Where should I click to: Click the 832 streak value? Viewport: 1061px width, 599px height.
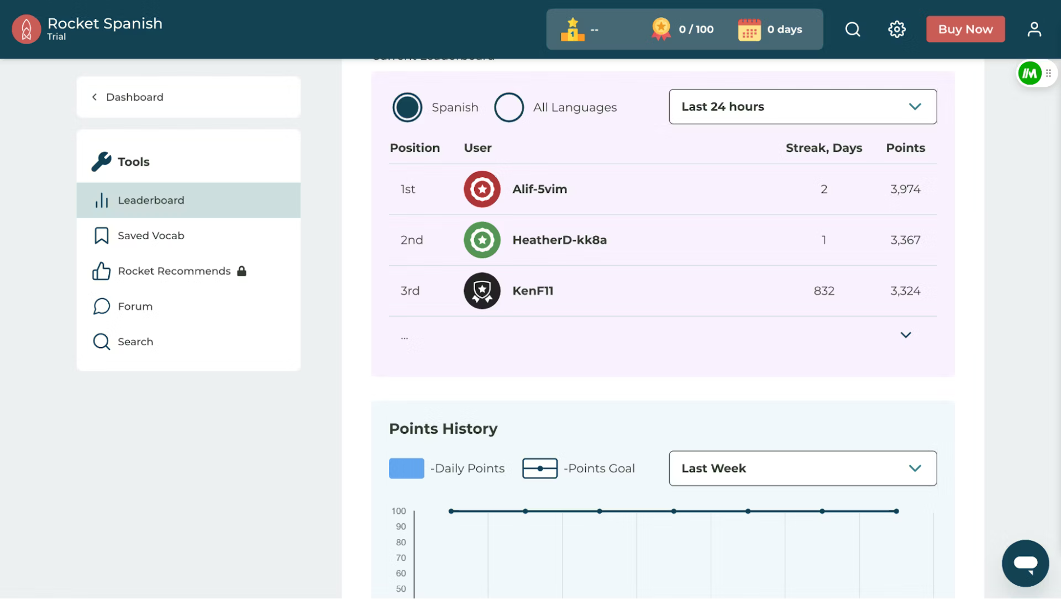(824, 291)
